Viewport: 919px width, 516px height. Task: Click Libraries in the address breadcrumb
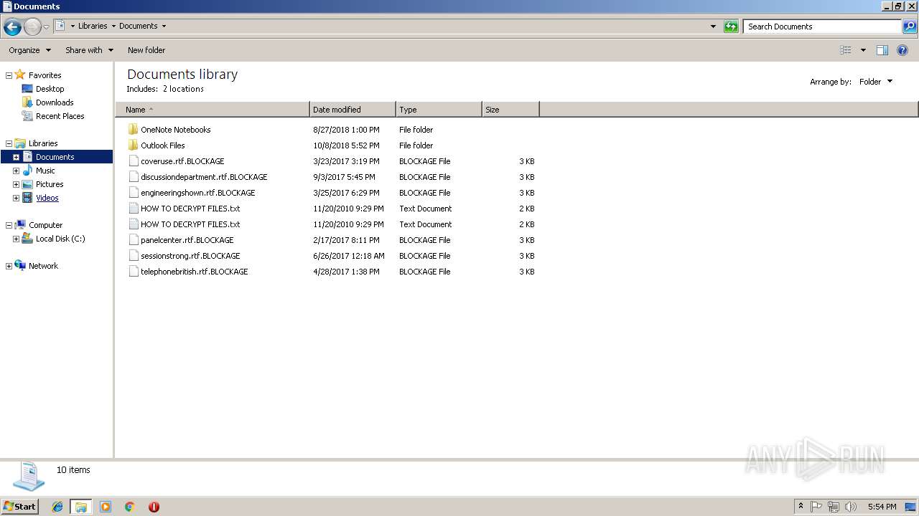point(93,26)
